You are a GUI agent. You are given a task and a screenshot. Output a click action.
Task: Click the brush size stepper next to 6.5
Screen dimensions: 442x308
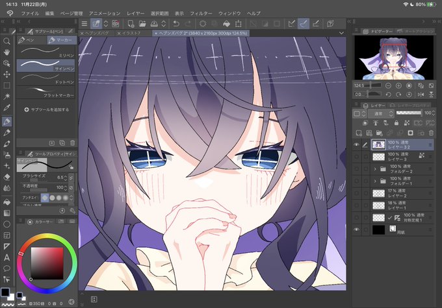pos(66,178)
